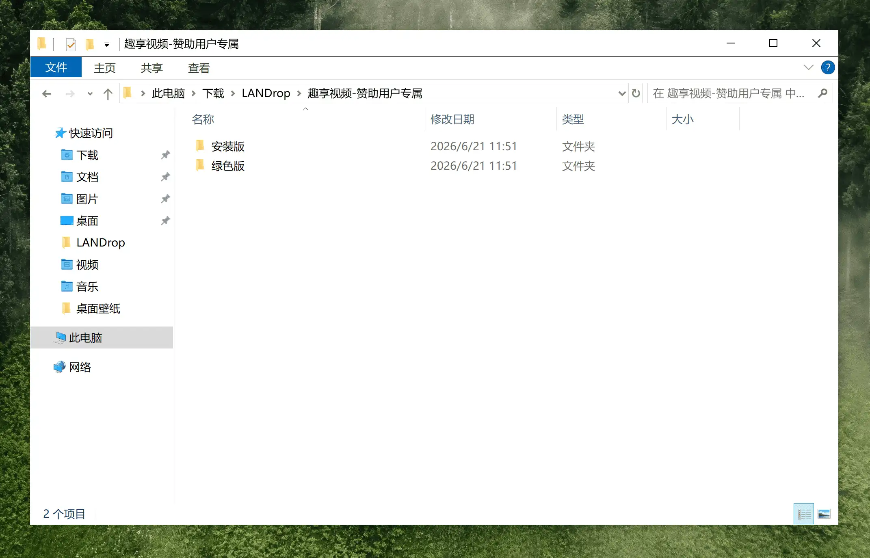
Task: Open 音乐 in the navigation pane
Action: click(87, 287)
